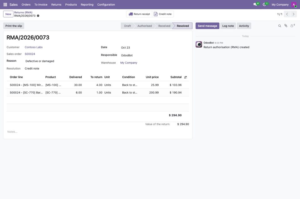Open the Configuration menu

106,5
